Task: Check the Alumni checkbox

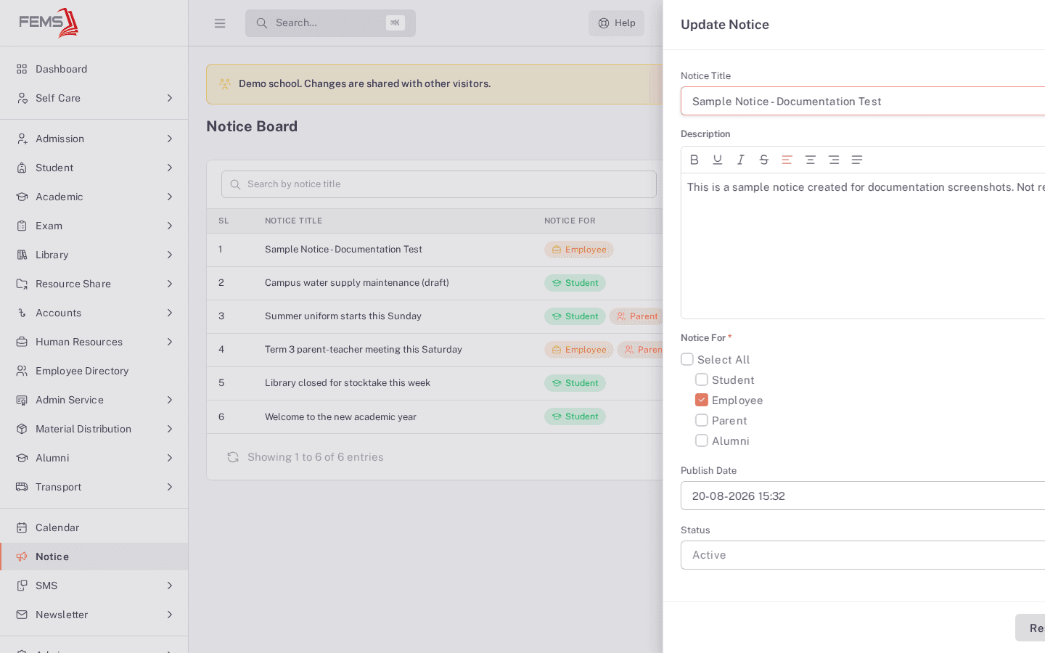Action: [x=702, y=440]
